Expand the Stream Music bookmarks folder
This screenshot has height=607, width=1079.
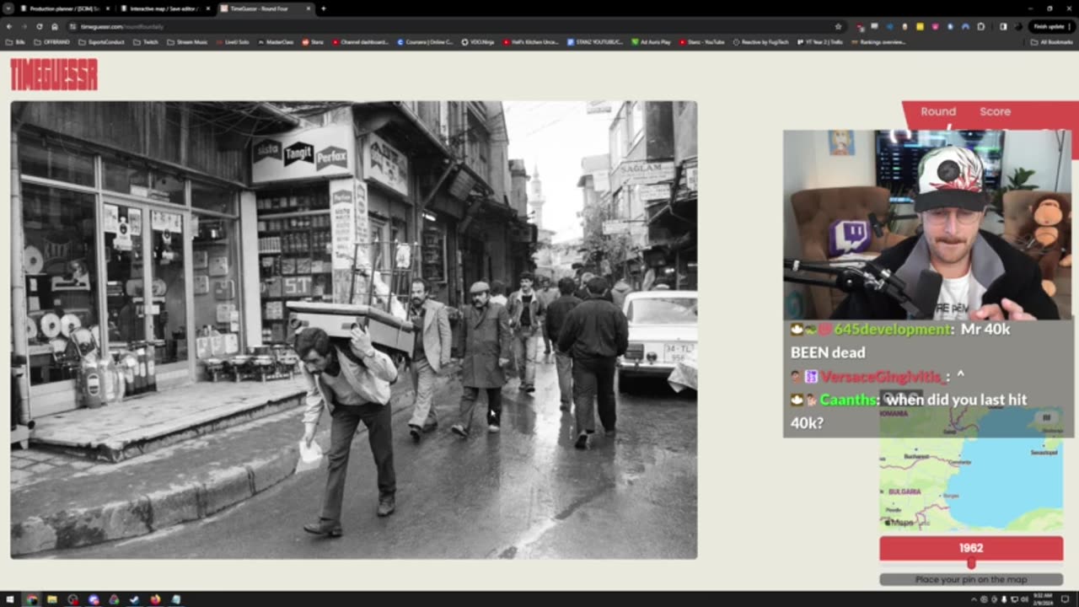click(x=187, y=41)
